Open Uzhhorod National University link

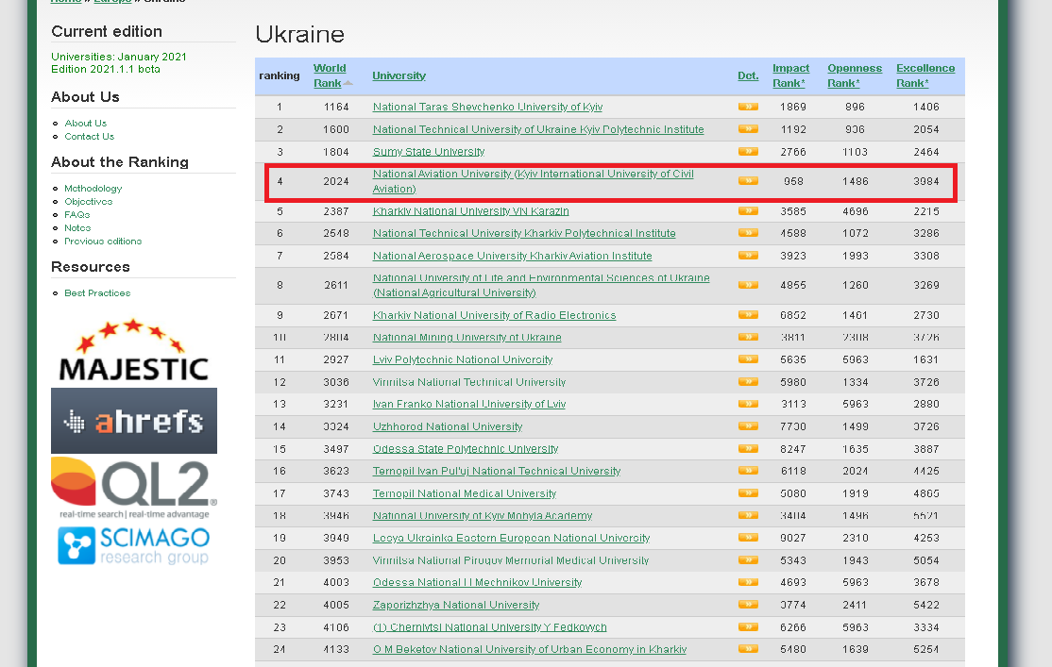point(448,426)
